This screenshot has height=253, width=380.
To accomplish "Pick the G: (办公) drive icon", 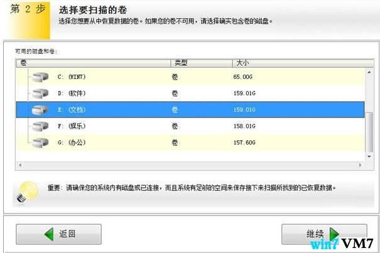I will click(x=40, y=143).
